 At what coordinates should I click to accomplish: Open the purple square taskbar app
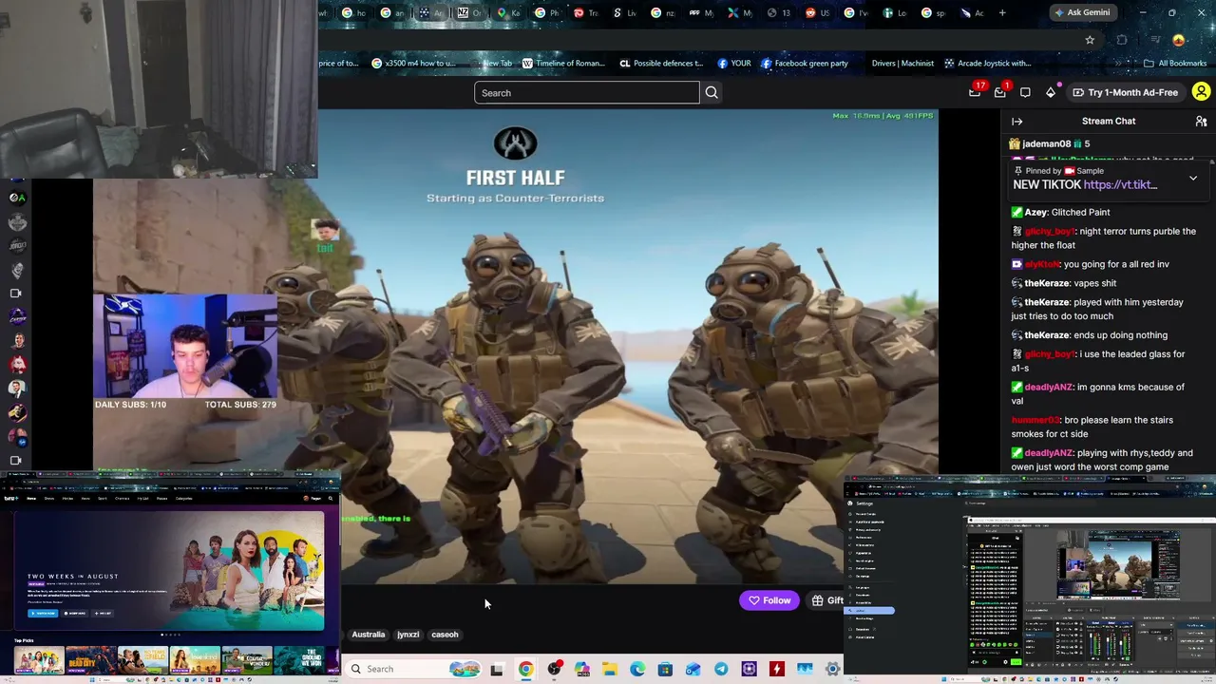tap(749, 669)
